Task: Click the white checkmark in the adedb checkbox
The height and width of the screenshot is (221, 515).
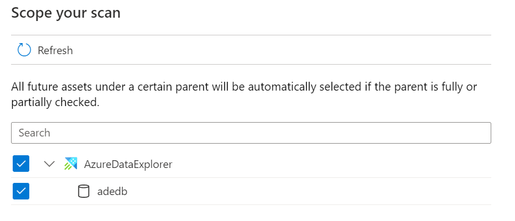Action: 21,191
